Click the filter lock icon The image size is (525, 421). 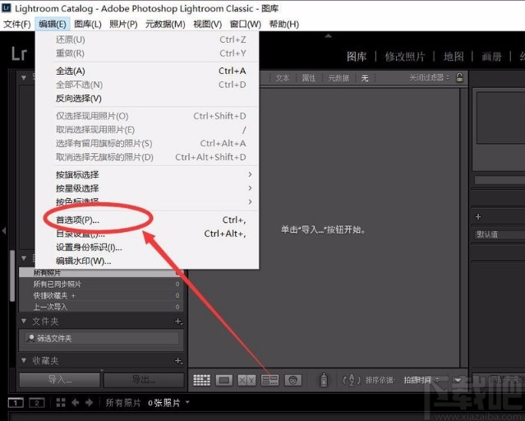click(460, 77)
